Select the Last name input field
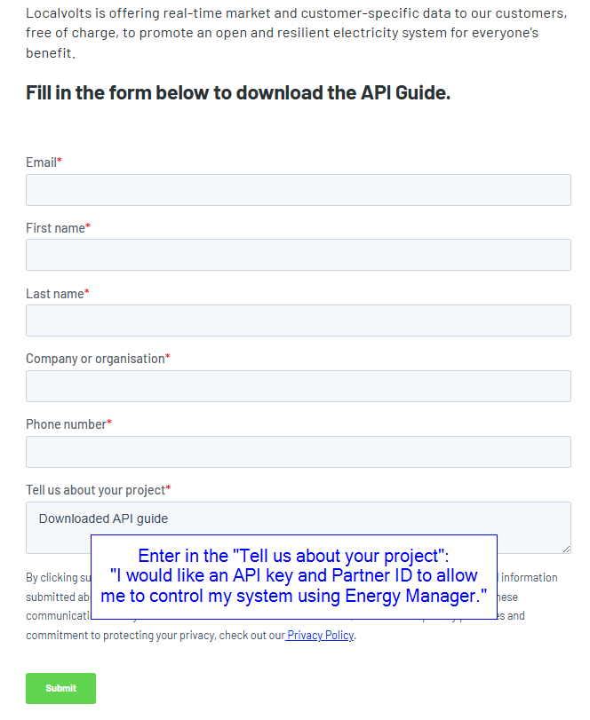Screen dimensions: 590x720 click(x=298, y=320)
